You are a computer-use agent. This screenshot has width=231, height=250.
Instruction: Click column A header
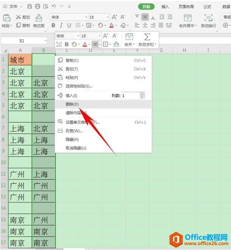[x=20, y=50]
